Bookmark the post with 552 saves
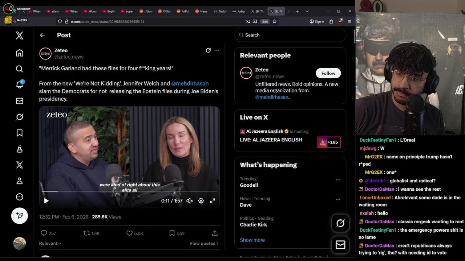Image resolution: width=465 pixels, height=261 pixels. click(177, 233)
